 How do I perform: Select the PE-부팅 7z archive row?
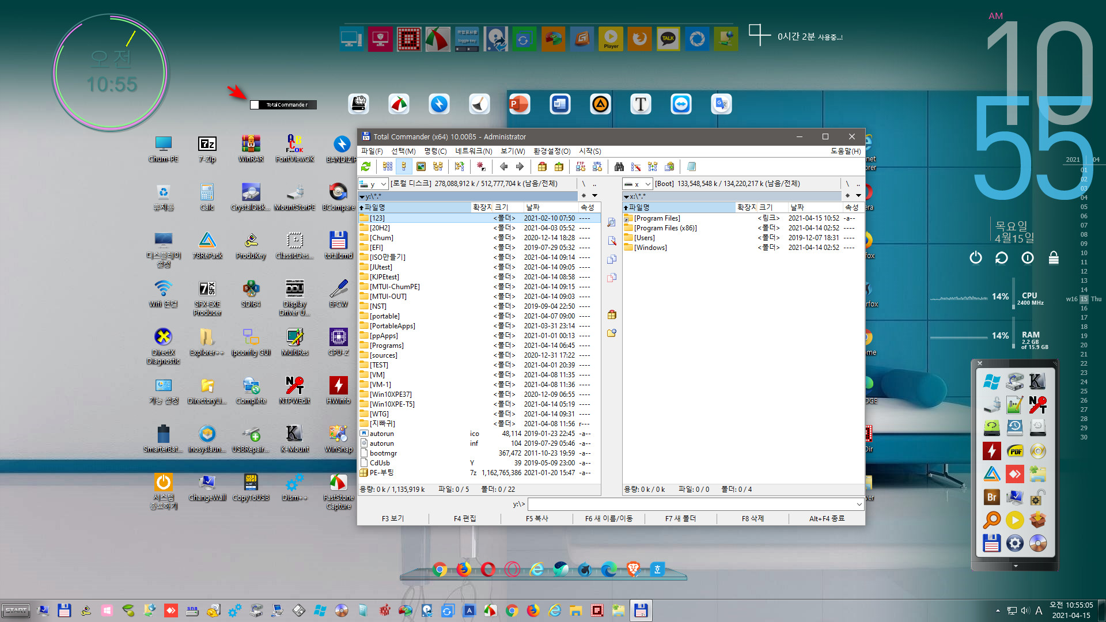click(x=479, y=473)
